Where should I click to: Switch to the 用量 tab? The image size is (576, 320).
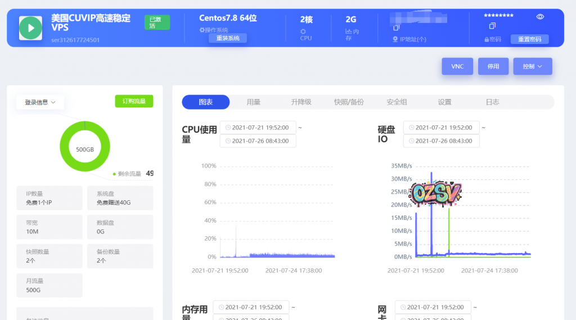coord(253,102)
